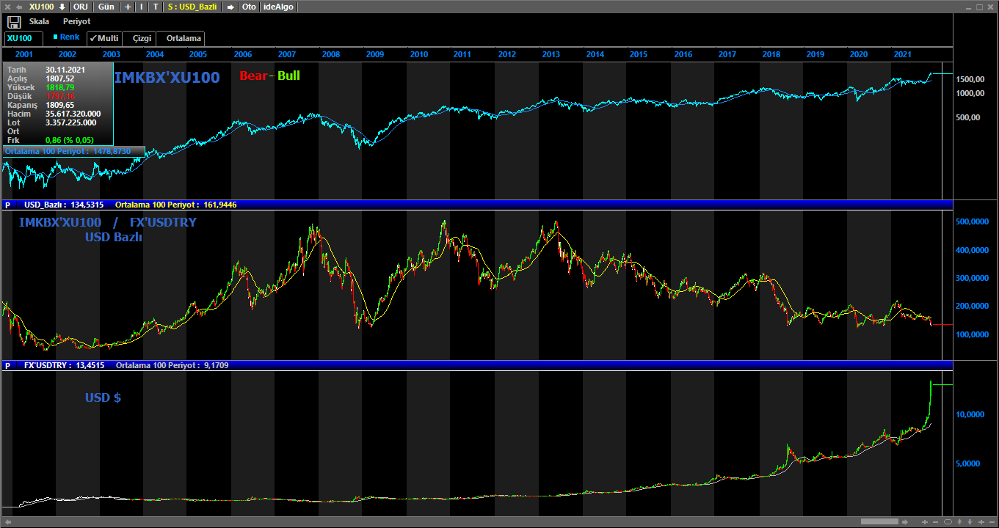Open the Skala menu
The image size is (999, 528).
tap(39, 22)
